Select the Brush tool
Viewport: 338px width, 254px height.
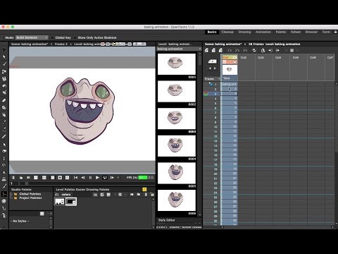pos(4,64)
